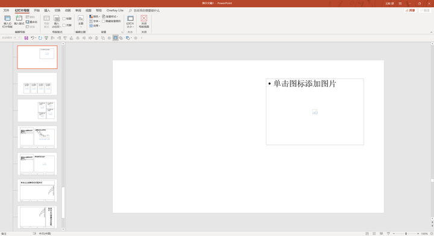Click the Insert Layout icon

(19, 19)
